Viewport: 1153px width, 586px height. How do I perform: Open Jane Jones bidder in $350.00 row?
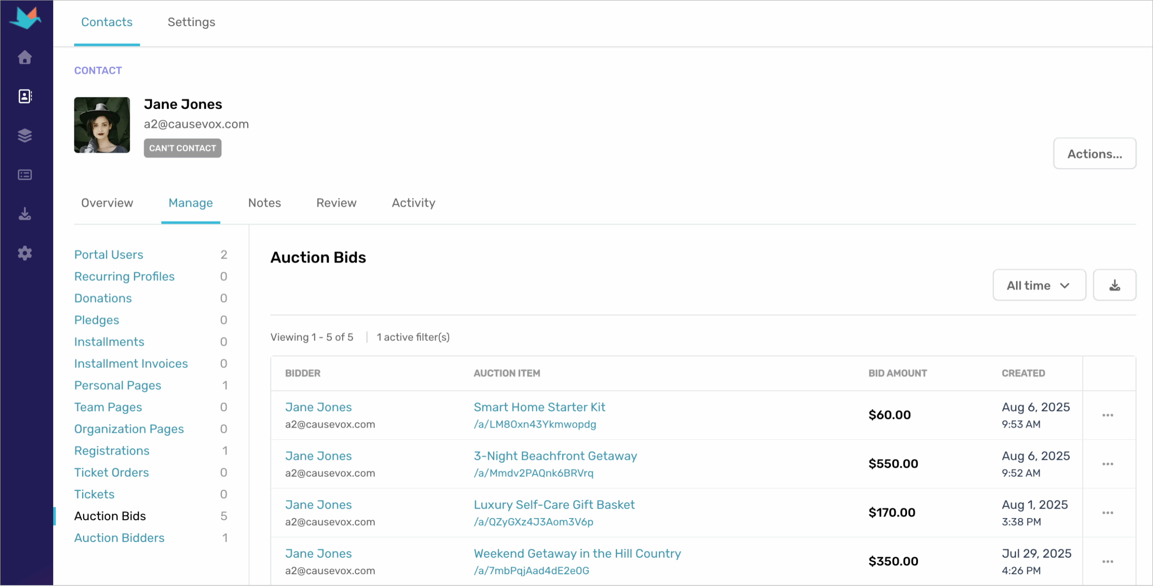318,553
